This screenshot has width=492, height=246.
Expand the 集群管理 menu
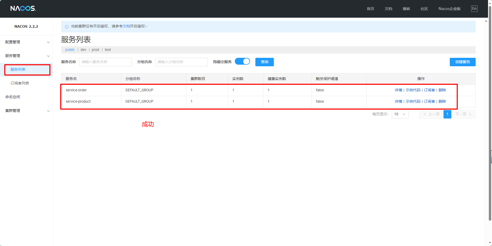click(26, 111)
